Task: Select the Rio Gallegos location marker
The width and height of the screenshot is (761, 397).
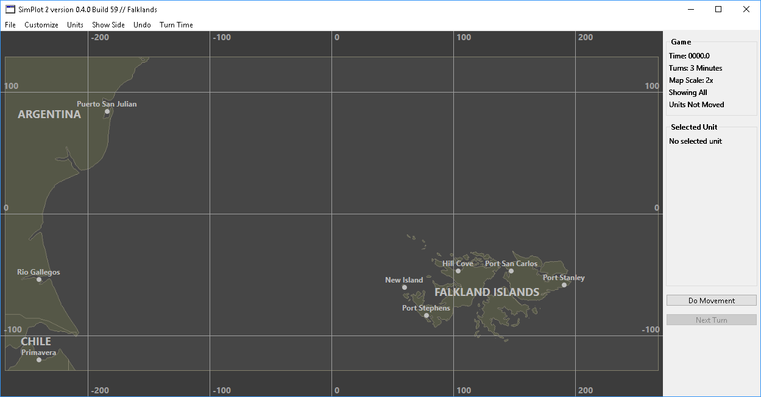Action: (39, 279)
